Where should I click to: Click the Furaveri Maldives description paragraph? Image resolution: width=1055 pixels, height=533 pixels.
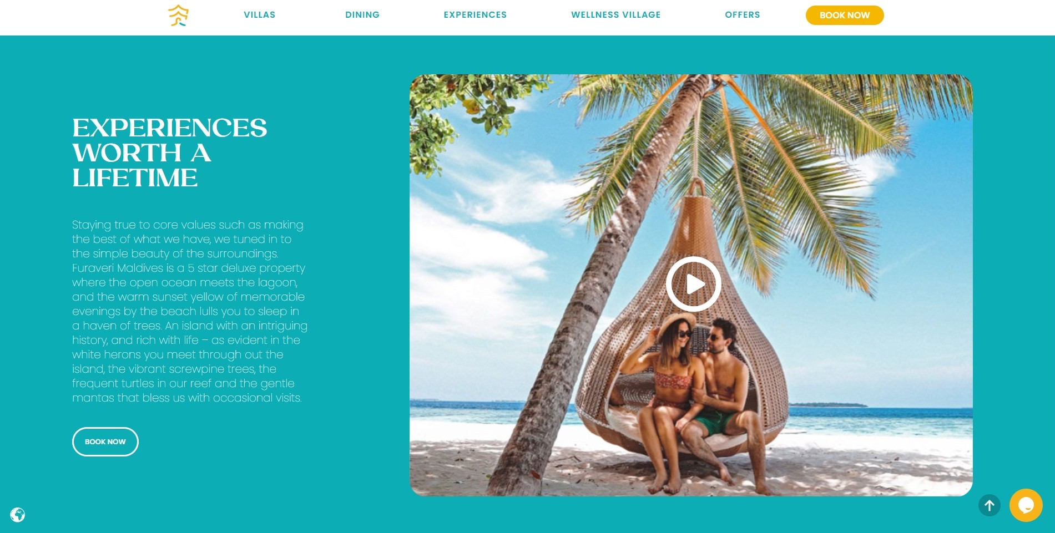coord(189,311)
